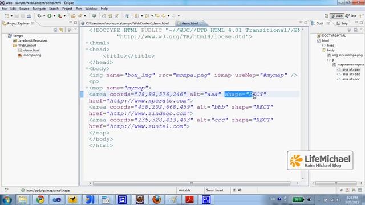Open the Project menu

(67, 9)
